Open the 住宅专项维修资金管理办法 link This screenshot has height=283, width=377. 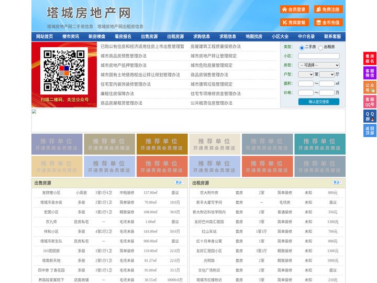click(216, 94)
